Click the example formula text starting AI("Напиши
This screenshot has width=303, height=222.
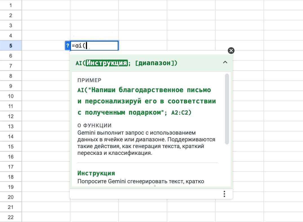point(146,101)
